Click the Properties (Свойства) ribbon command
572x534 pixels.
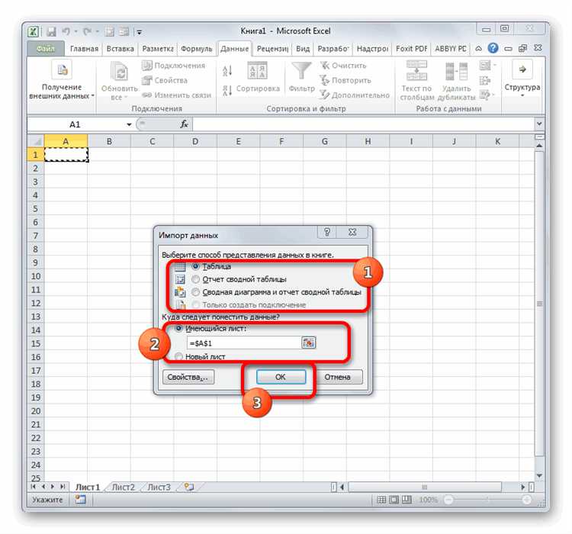click(x=165, y=80)
